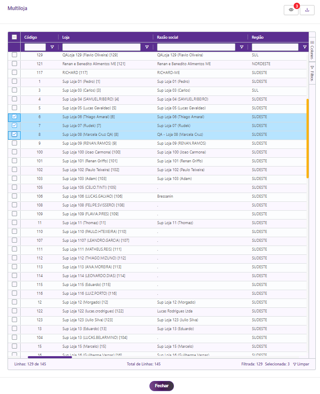This screenshot has height=394, width=320.
Task: Select "Sup Loja 114 (LEONARDO.DIAS) [114]"
Action: [94, 276]
